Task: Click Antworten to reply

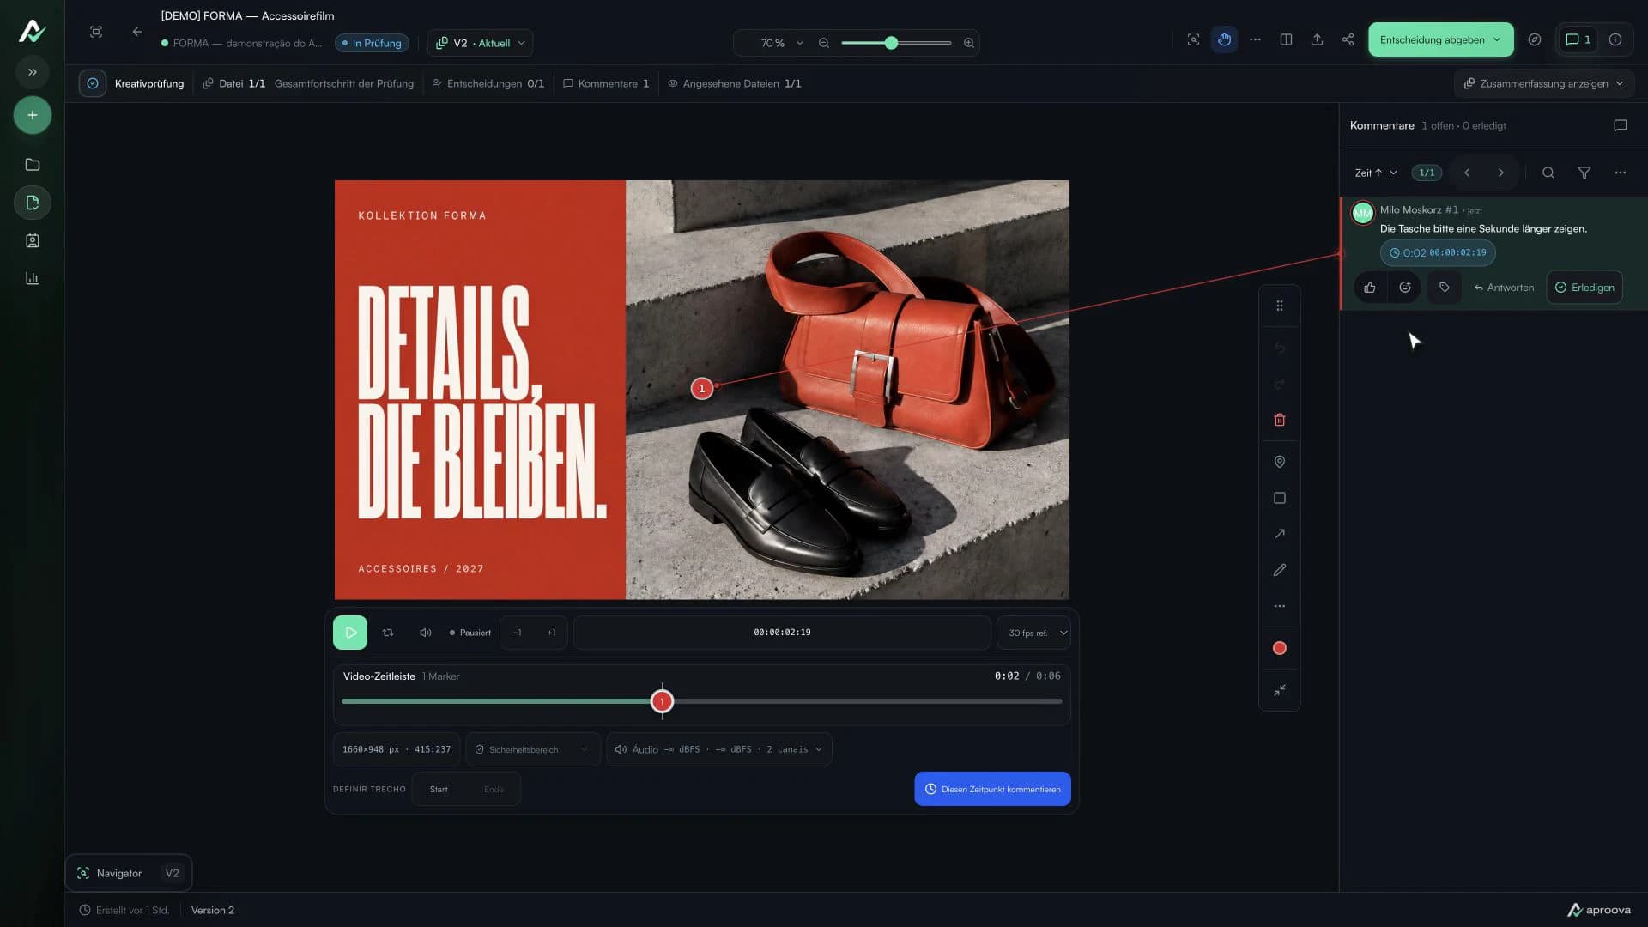Action: (x=1504, y=288)
